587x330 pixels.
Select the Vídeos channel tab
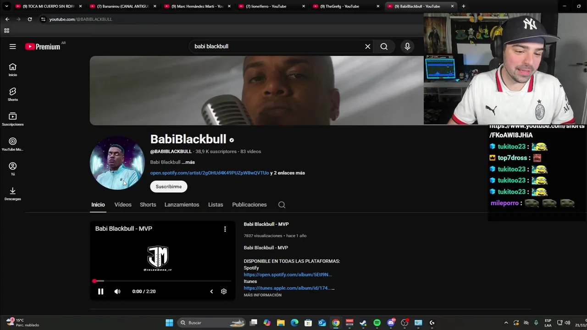pyautogui.click(x=123, y=205)
